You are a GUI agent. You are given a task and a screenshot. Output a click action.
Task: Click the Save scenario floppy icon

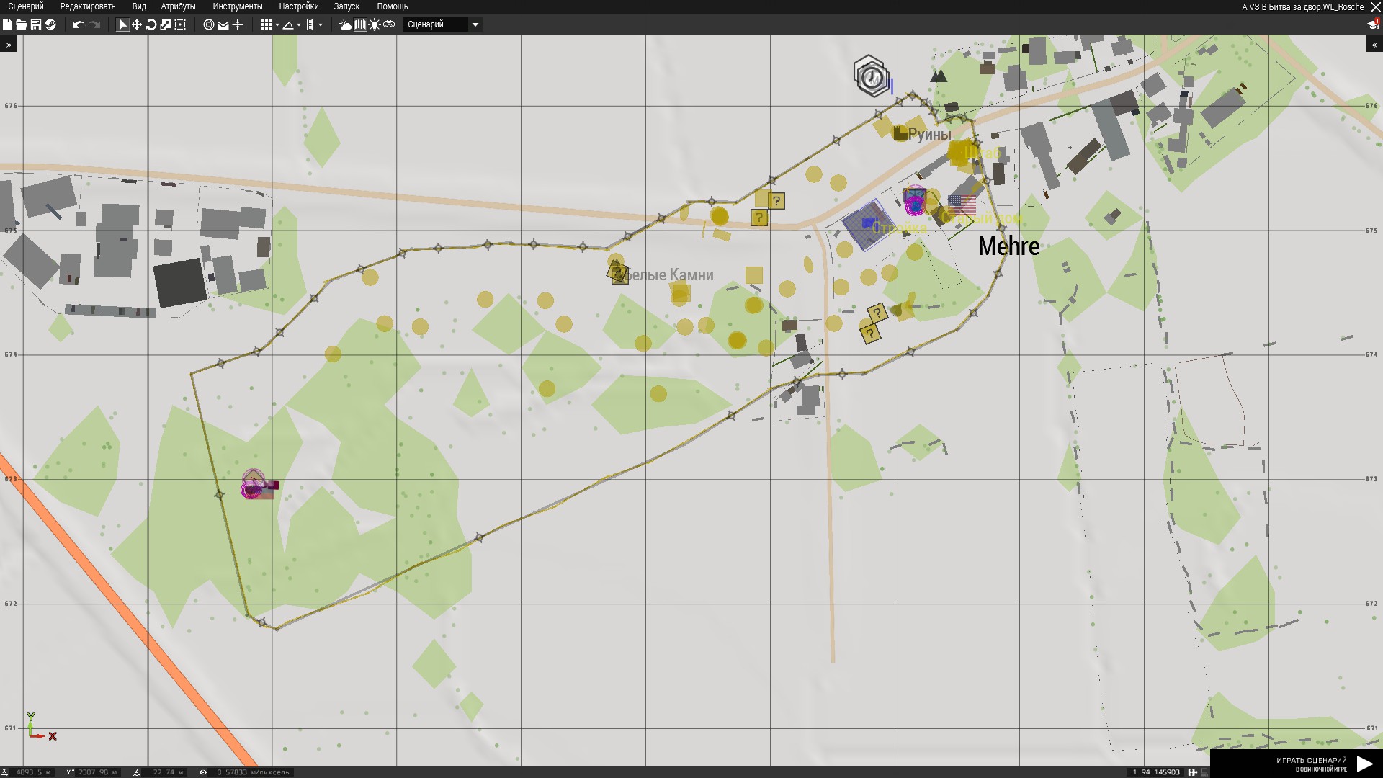(x=36, y=24)
